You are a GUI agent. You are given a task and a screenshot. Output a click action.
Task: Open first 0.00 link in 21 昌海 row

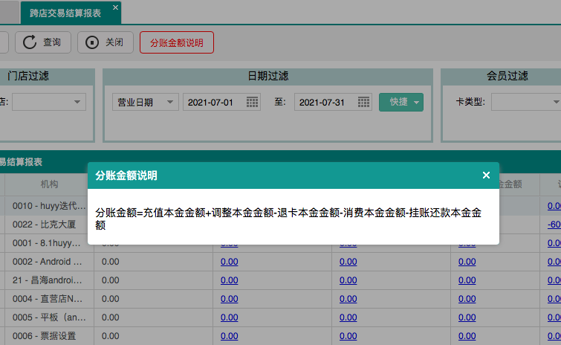(230, 280)
